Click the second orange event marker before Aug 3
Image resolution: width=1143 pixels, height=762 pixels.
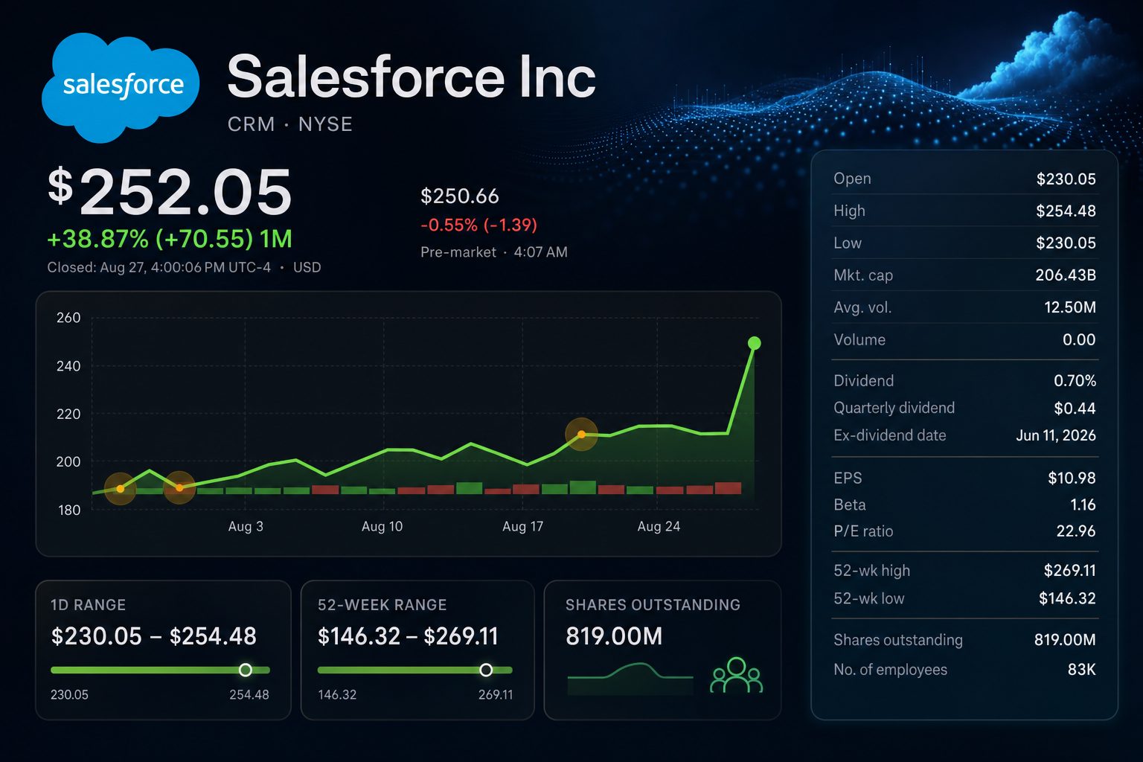tap(179, 488)
